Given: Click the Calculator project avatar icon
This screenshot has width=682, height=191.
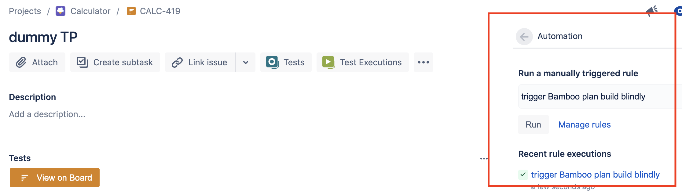Looking at the screenshot, I should coord(61,11).
